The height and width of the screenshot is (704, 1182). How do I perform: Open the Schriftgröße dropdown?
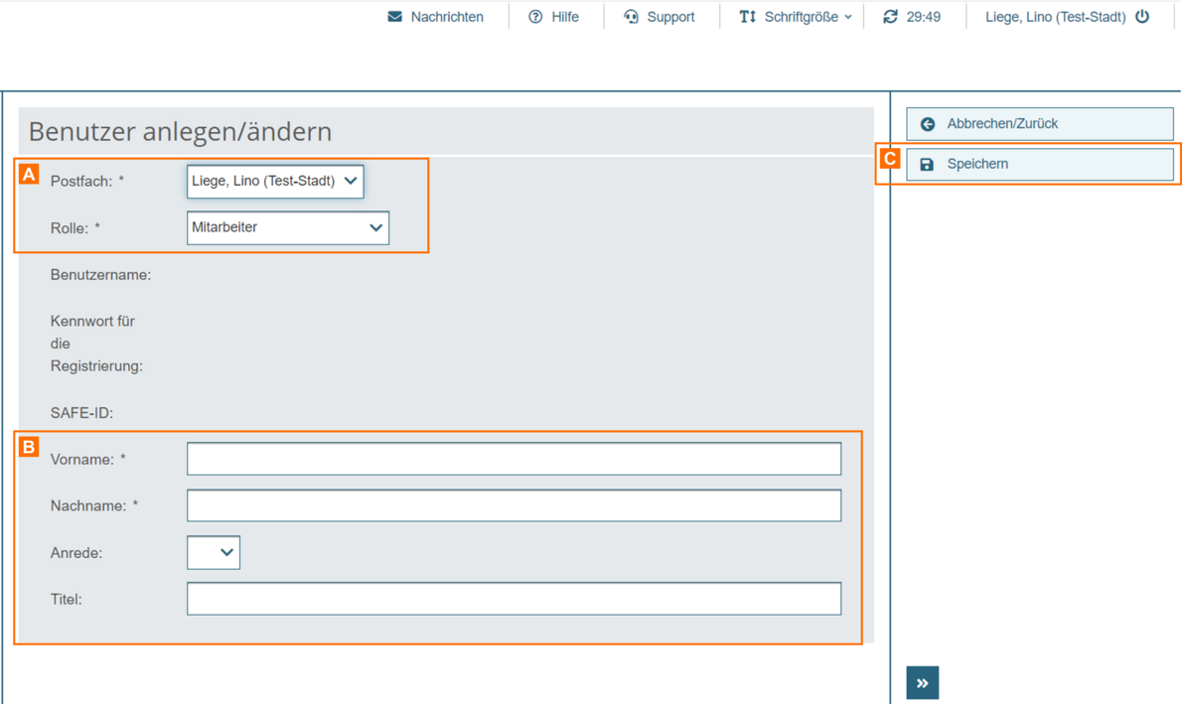pos(796,17)
